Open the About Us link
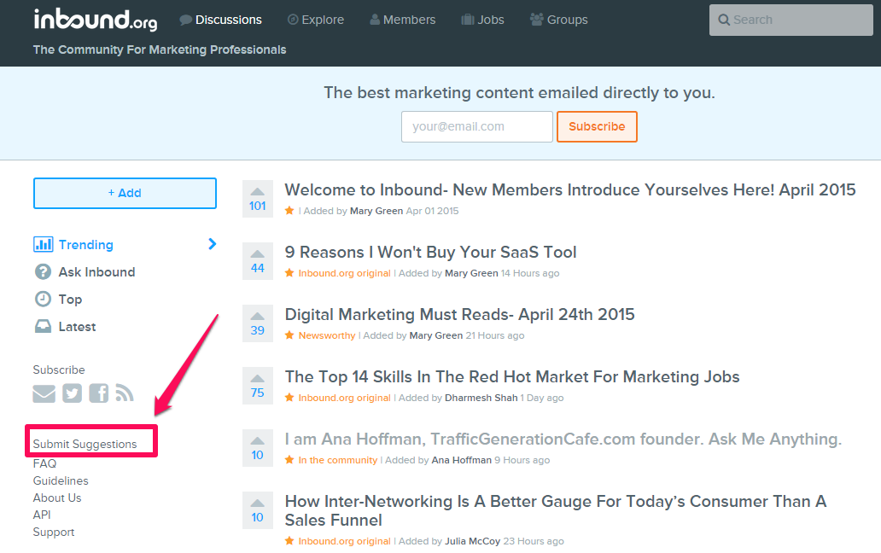This screenshot has width=881, height=553. coord(56,498)
